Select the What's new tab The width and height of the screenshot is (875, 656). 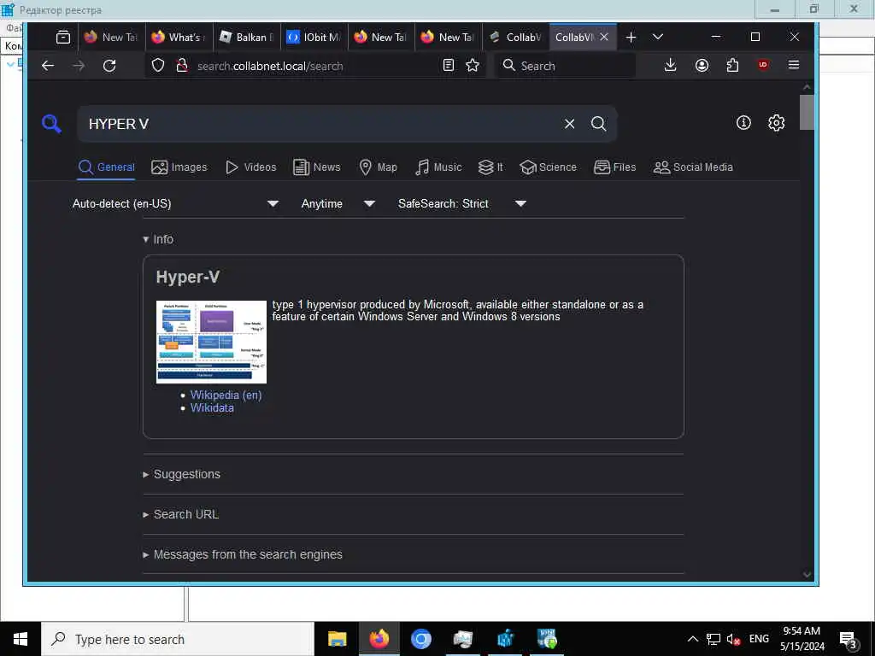pos(179,38)
